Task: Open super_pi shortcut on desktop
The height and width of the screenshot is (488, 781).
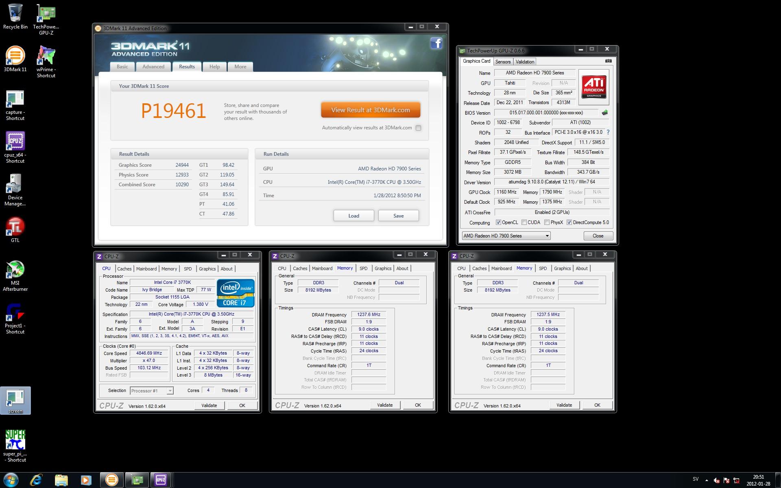Action: click(15, 446)
